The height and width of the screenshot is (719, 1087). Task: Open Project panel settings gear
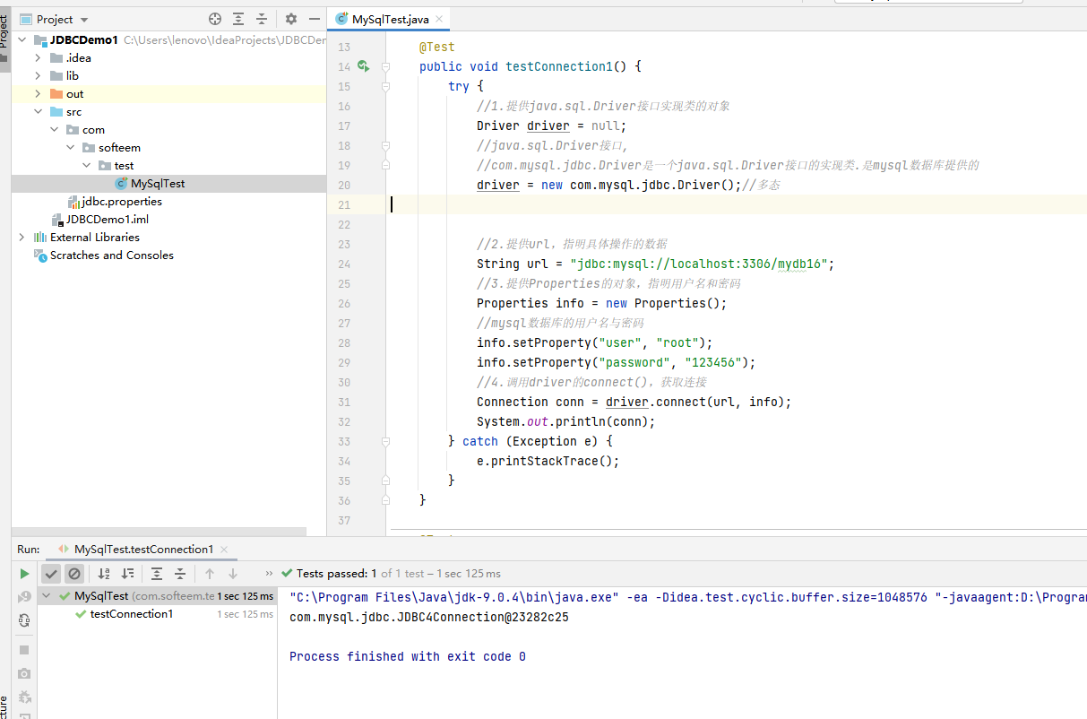point(291,19)
